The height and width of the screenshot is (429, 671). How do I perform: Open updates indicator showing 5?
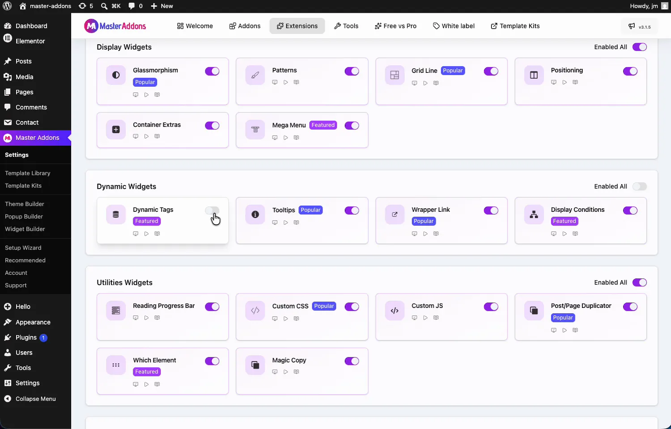85,6
